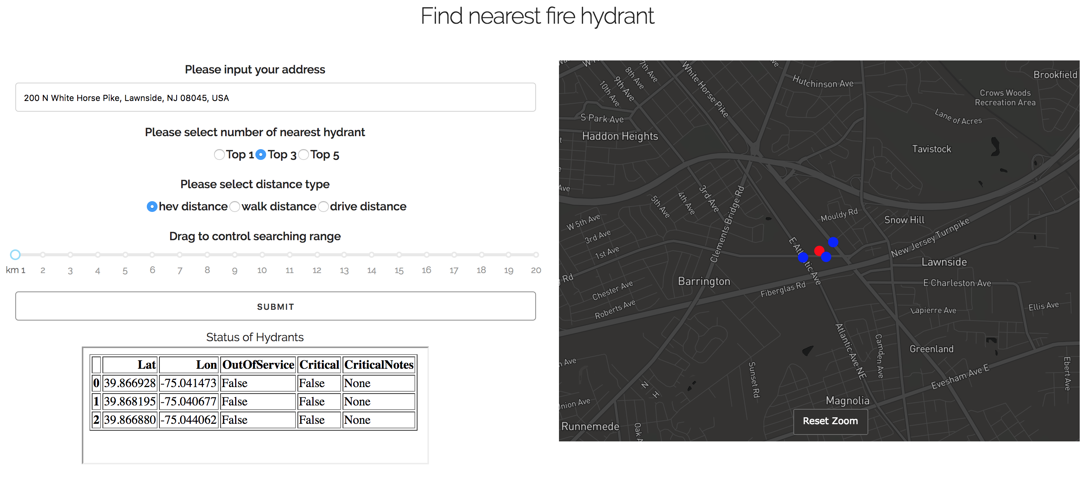Select the Top 1 radio option
The image size is (1082, 485).
tap(219, 155)
